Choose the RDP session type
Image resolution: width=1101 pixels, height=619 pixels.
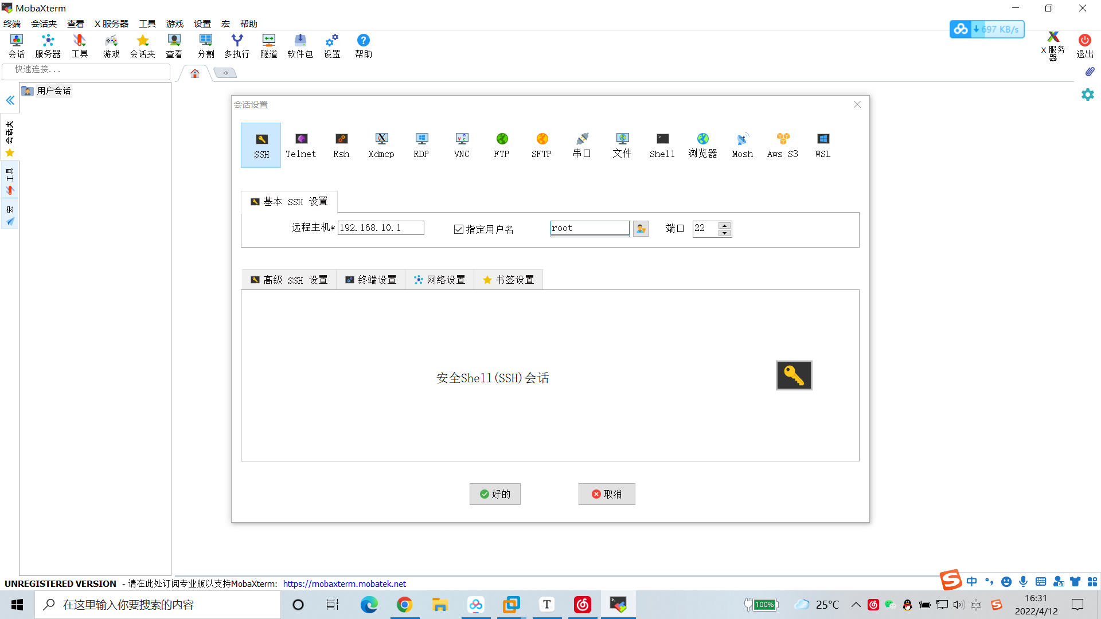pyautogui.click(x=421, y=145)
